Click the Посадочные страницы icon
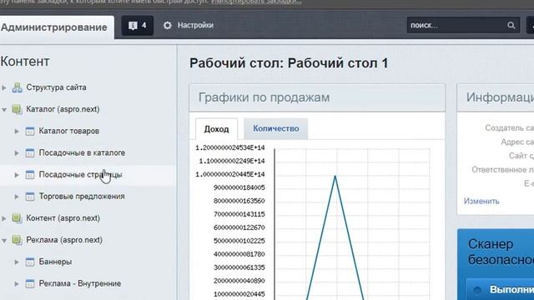534x300 pixels. [x=30, y=174]
